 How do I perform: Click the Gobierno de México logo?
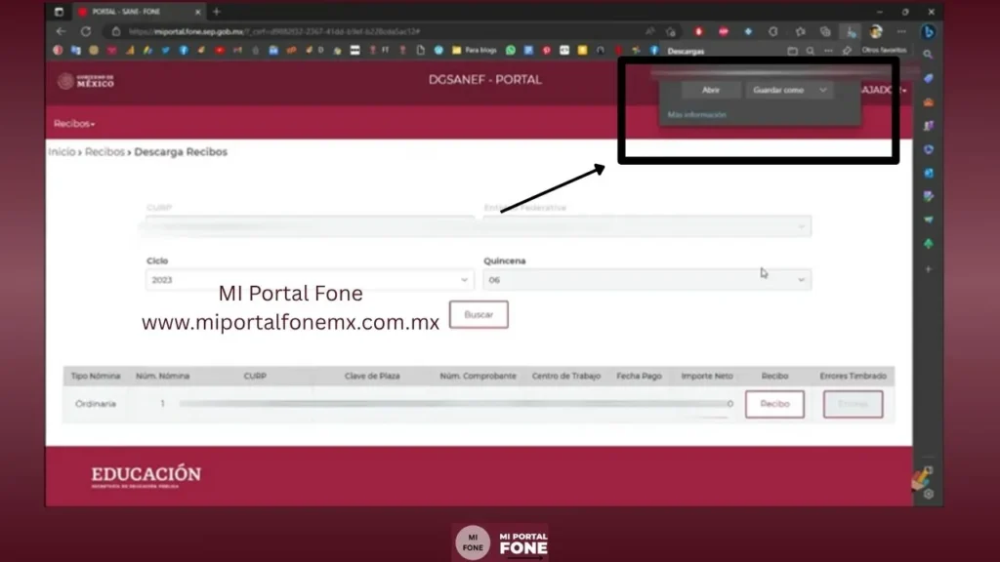(86, 81)
